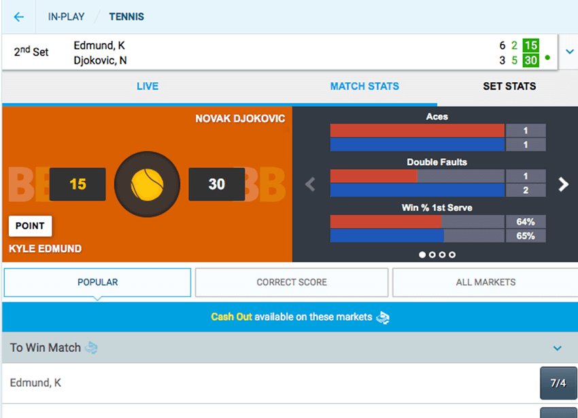
Task: Select the third stats page dot
Action: pos(443,255)
